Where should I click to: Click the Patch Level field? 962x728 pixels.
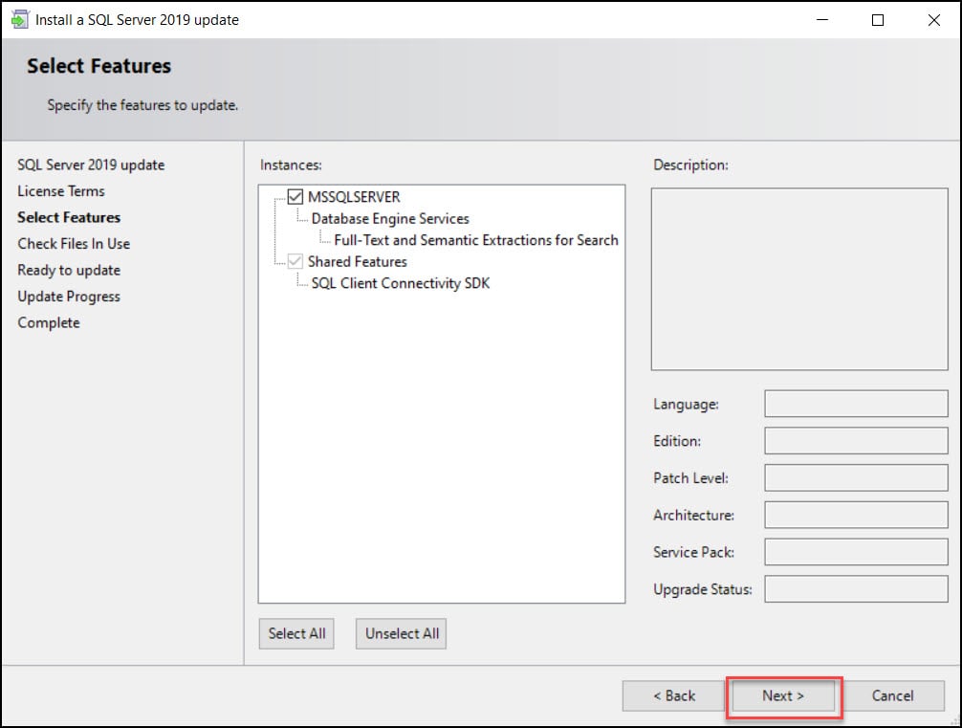pos(856,477)
